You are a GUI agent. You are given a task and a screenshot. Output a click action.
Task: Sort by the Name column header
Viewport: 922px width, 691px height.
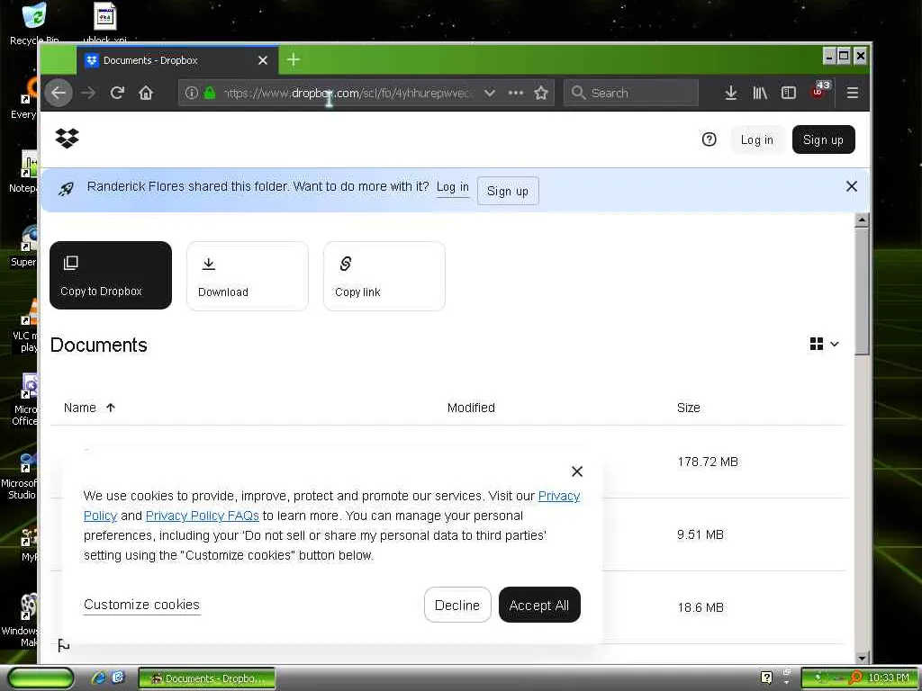[x=89, y=408]
